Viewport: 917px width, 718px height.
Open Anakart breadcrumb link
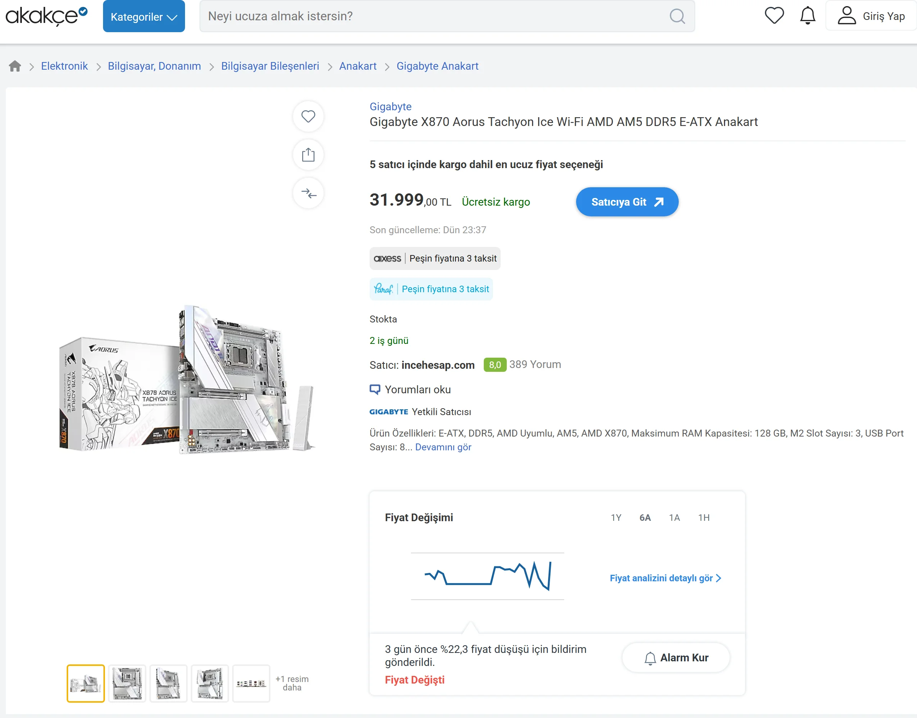[358, 66]
